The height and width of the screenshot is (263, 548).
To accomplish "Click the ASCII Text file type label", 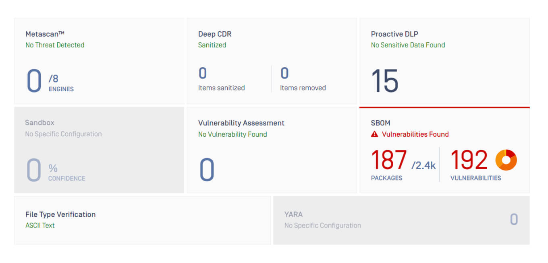I will point(40,226).
